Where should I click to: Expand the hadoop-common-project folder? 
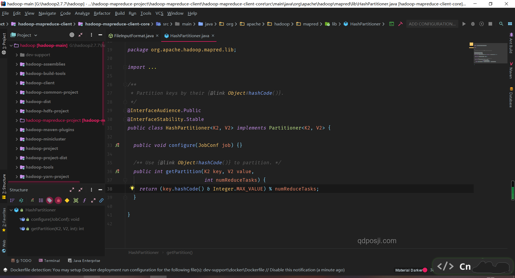click(x=17, y=92)
